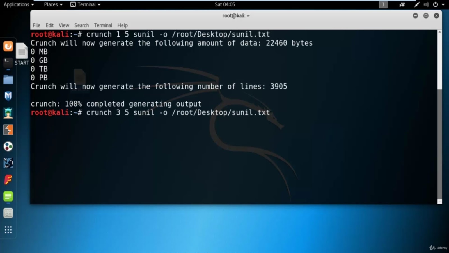Open Armitage from the side dock

coord(8,113)
